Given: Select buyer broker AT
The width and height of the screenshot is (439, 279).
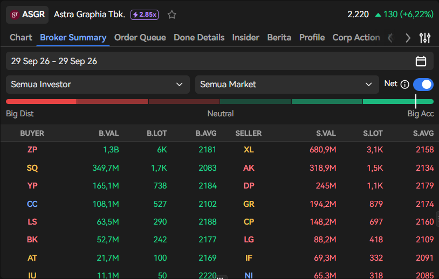Looking at the screenshot, I should pyautogui.click(x=32, y=258).
